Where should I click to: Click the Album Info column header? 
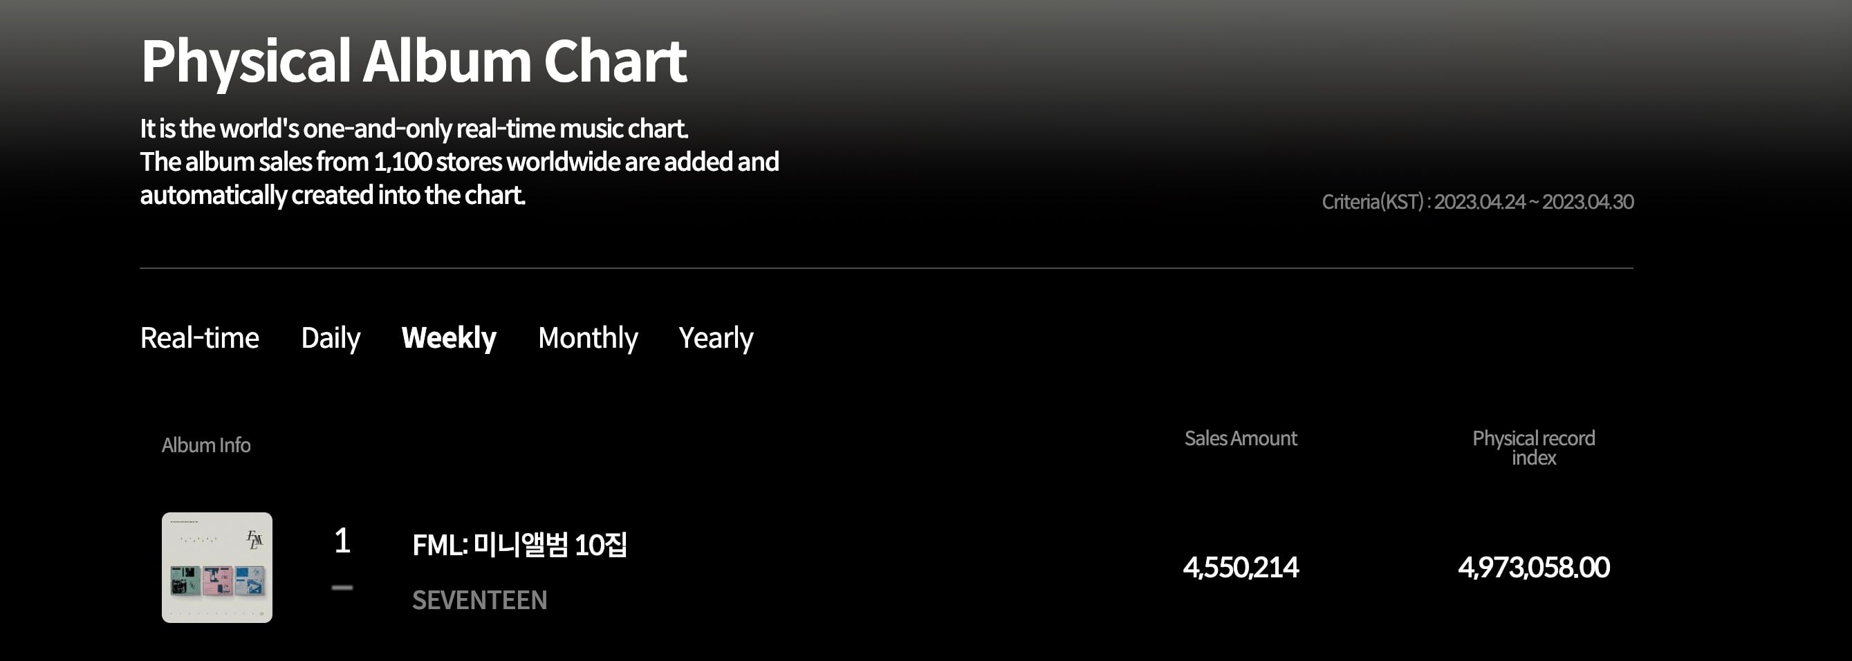tap(205, 445)
